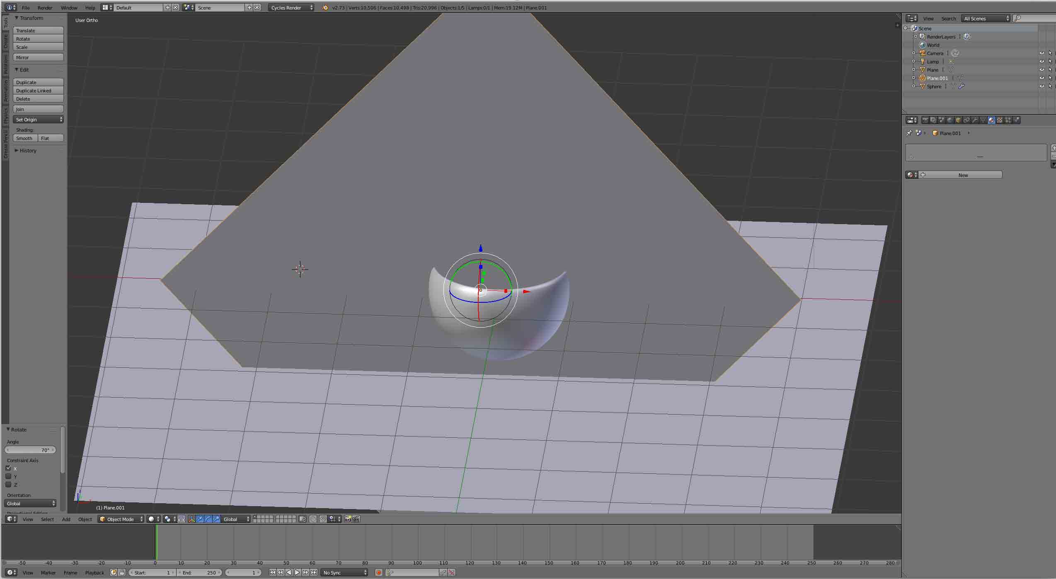Screen dimensions: 1056x579
Task: Open the Modifiers wrench properties tab
Action: [975, 120]
